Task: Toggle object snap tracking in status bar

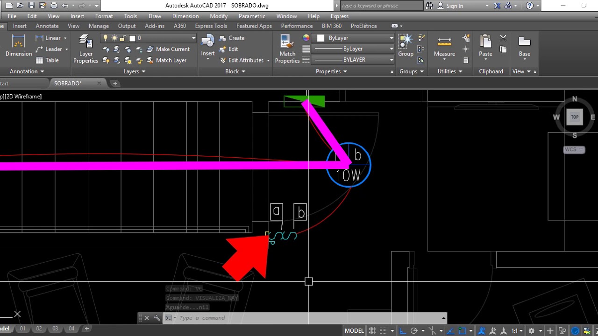Action: point(450,330)
